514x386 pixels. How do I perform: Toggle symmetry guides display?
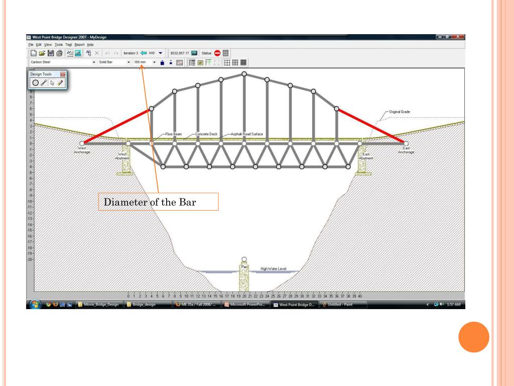pyautogui.click(x=208, y=62)
